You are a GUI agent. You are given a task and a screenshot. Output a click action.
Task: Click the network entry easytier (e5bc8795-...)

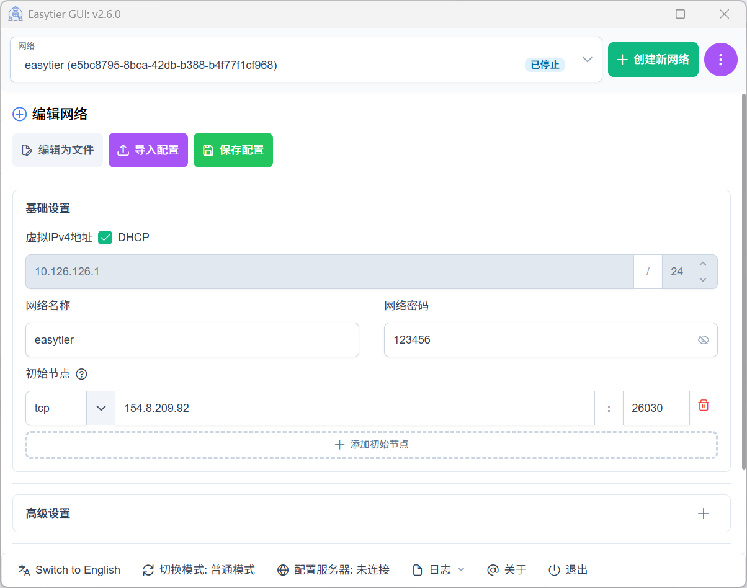pyautogui.click(x=151, y=65)
